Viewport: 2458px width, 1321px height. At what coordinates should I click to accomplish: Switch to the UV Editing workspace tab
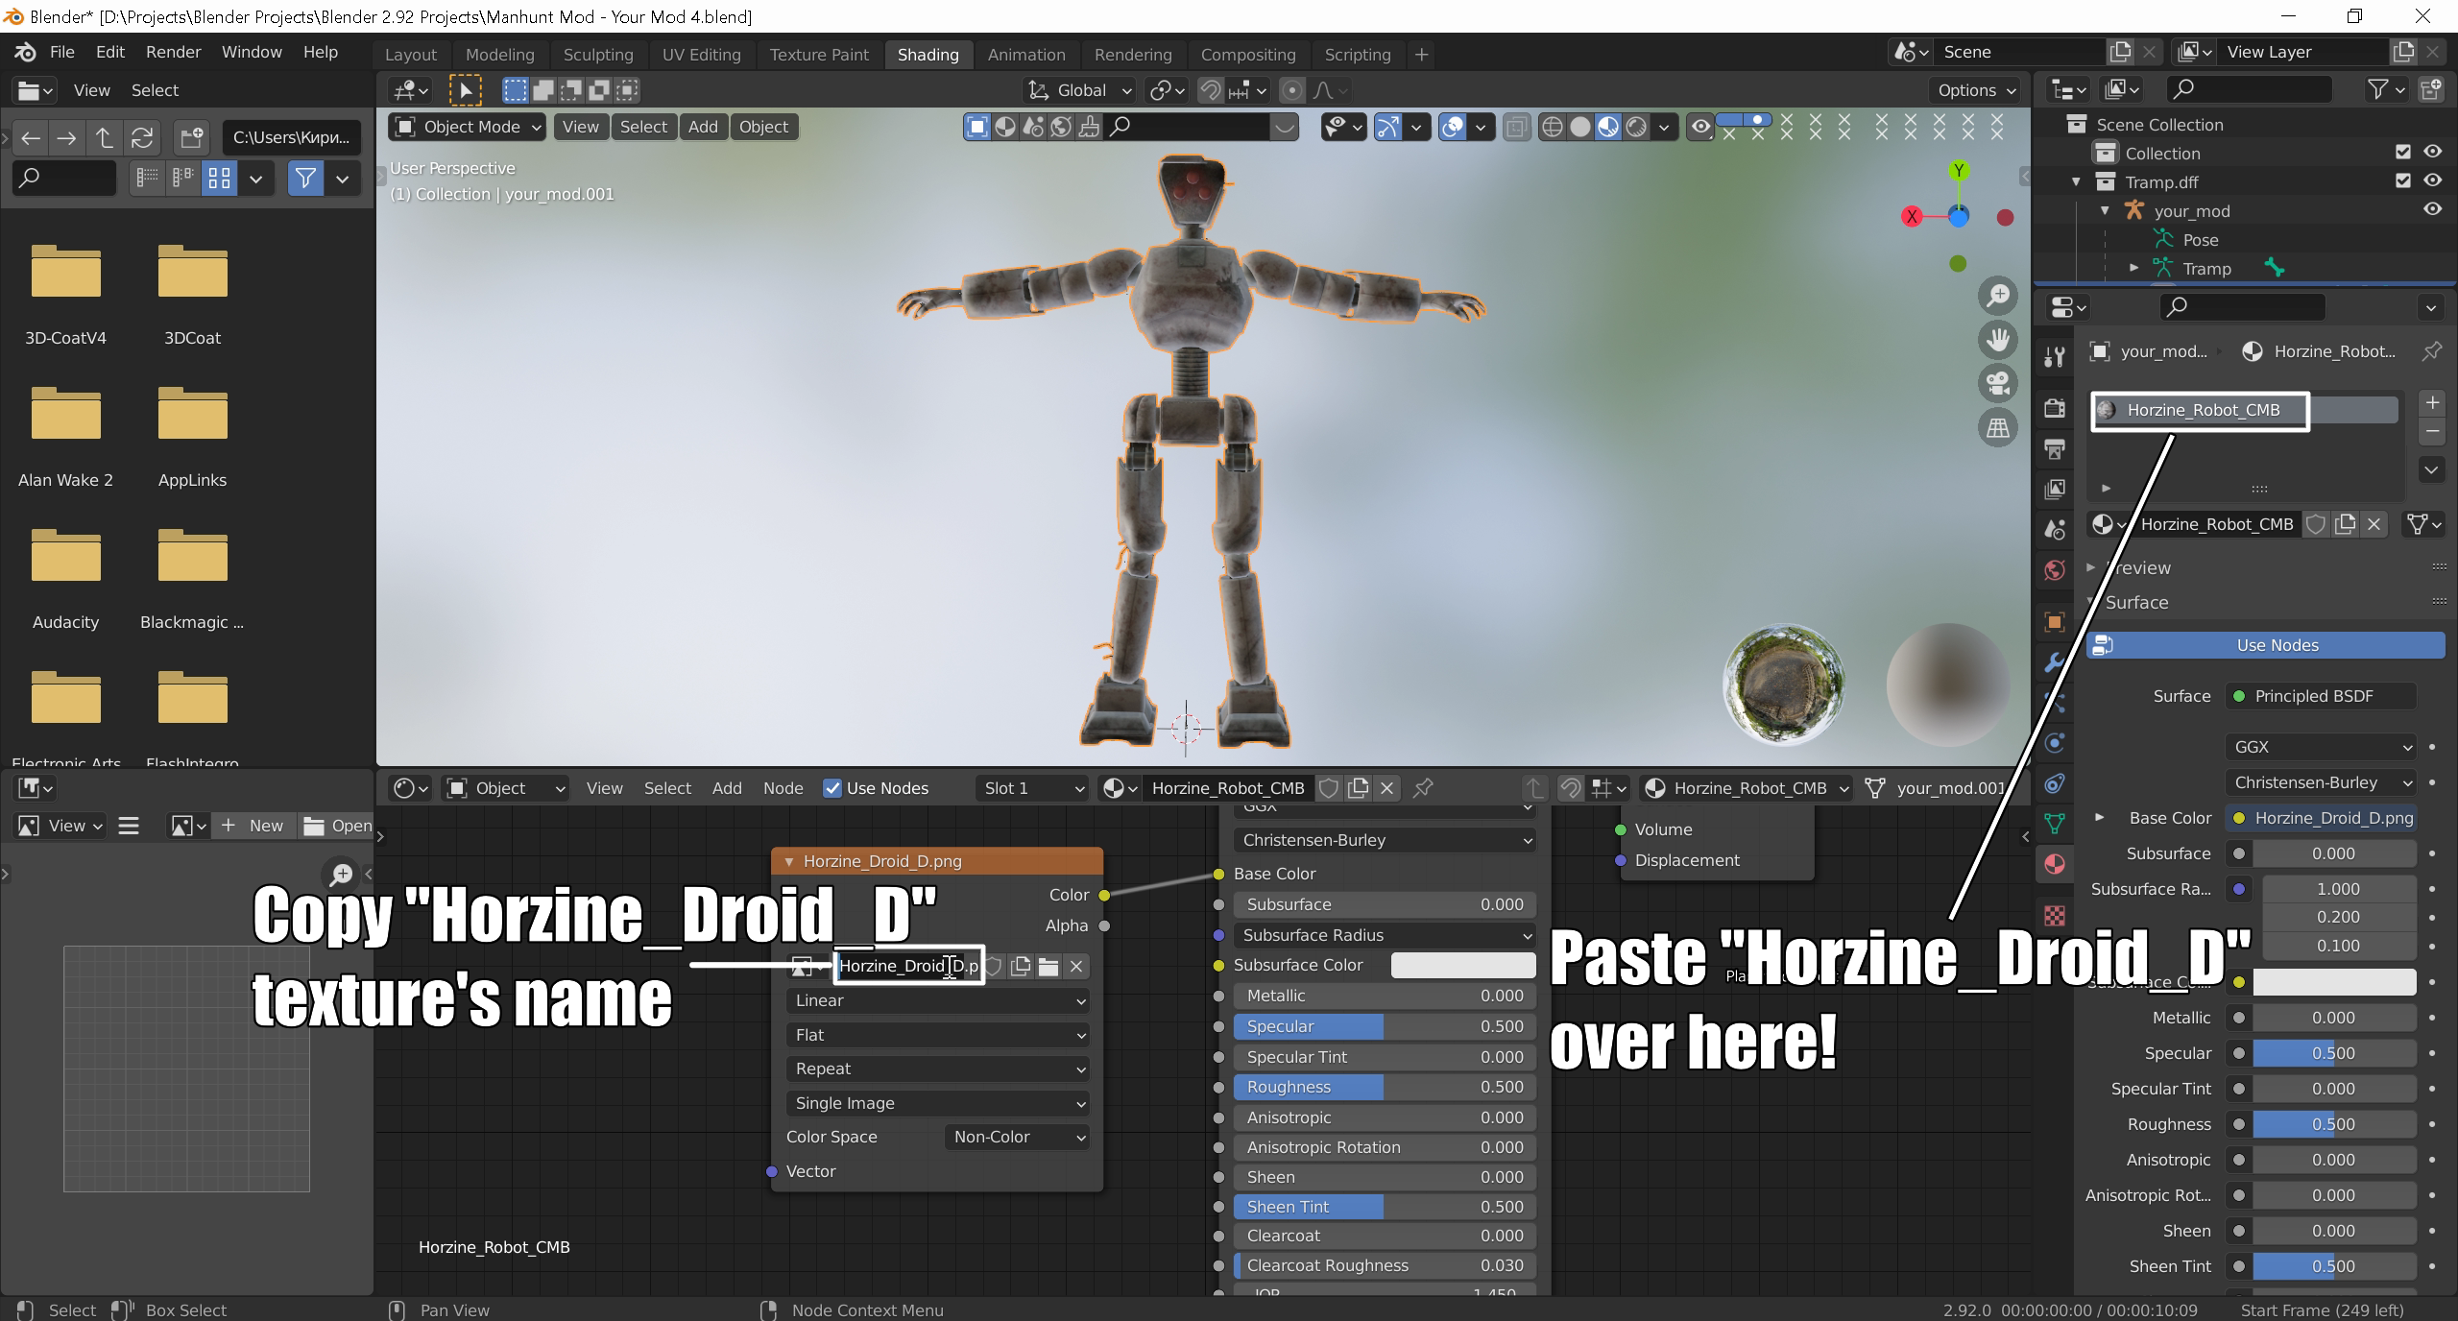click(x=701, y=55)
